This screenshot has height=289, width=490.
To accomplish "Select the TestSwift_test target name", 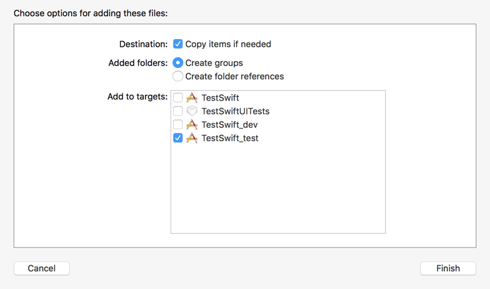I will click(x=230, y=138).
